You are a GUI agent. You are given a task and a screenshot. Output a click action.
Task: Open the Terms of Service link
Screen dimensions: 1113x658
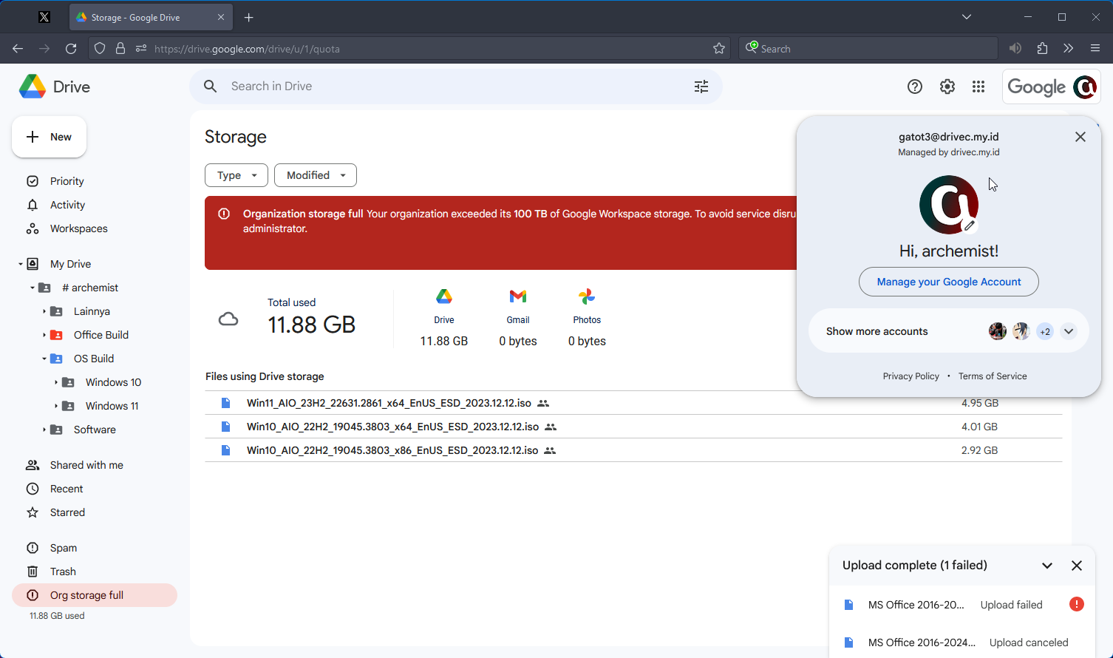pos(993,376)
